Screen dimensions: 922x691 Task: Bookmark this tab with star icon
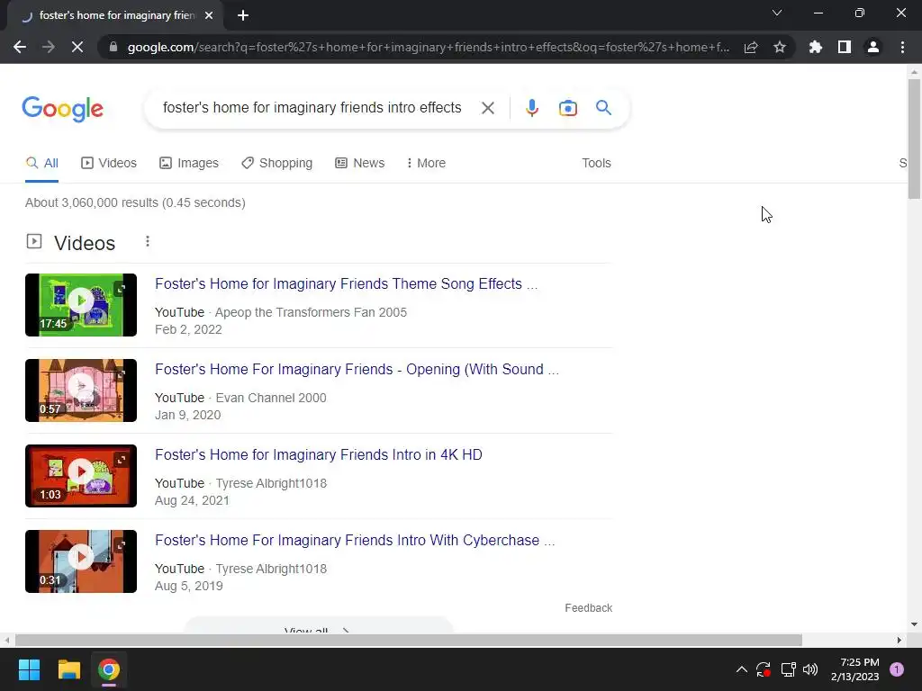coord(779,47)
